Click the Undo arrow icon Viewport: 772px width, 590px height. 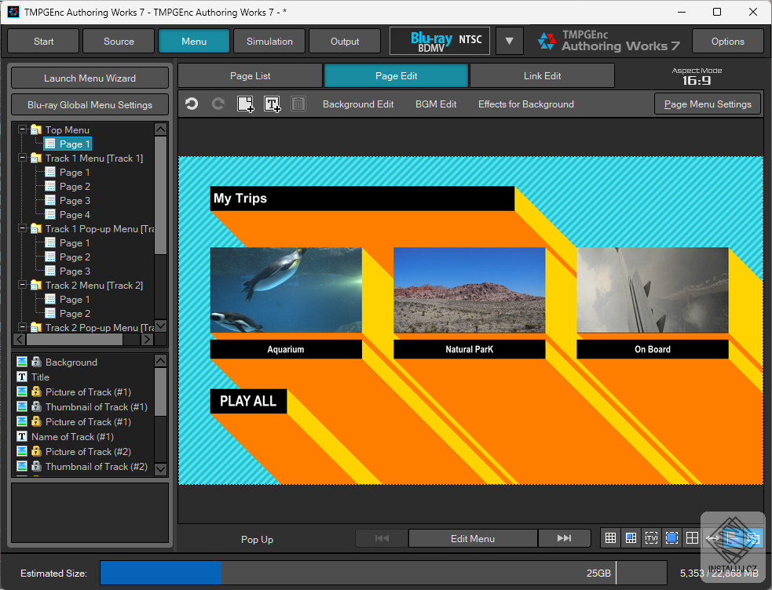pos(192,104)
